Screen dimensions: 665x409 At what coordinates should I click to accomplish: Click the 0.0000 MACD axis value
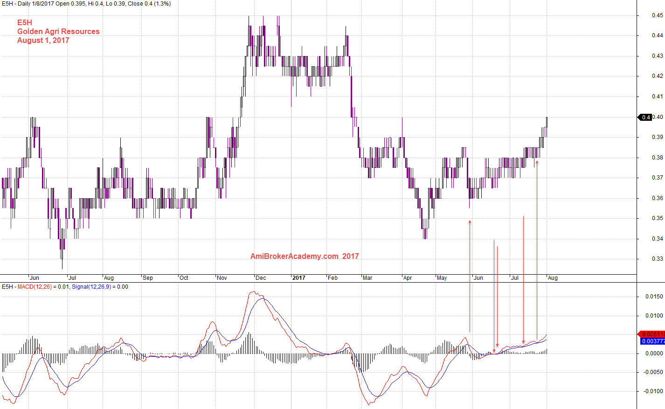[654, 354]
